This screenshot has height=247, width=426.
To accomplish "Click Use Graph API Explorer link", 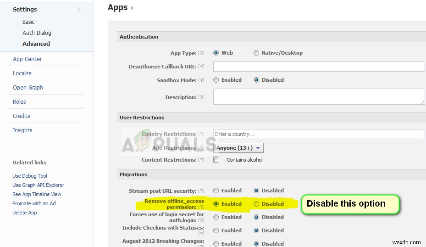I will (x=39, y=185).
